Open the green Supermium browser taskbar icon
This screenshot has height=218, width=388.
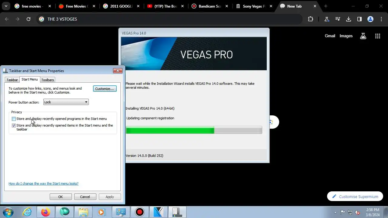pyautogui.click(x=65, y=212)
